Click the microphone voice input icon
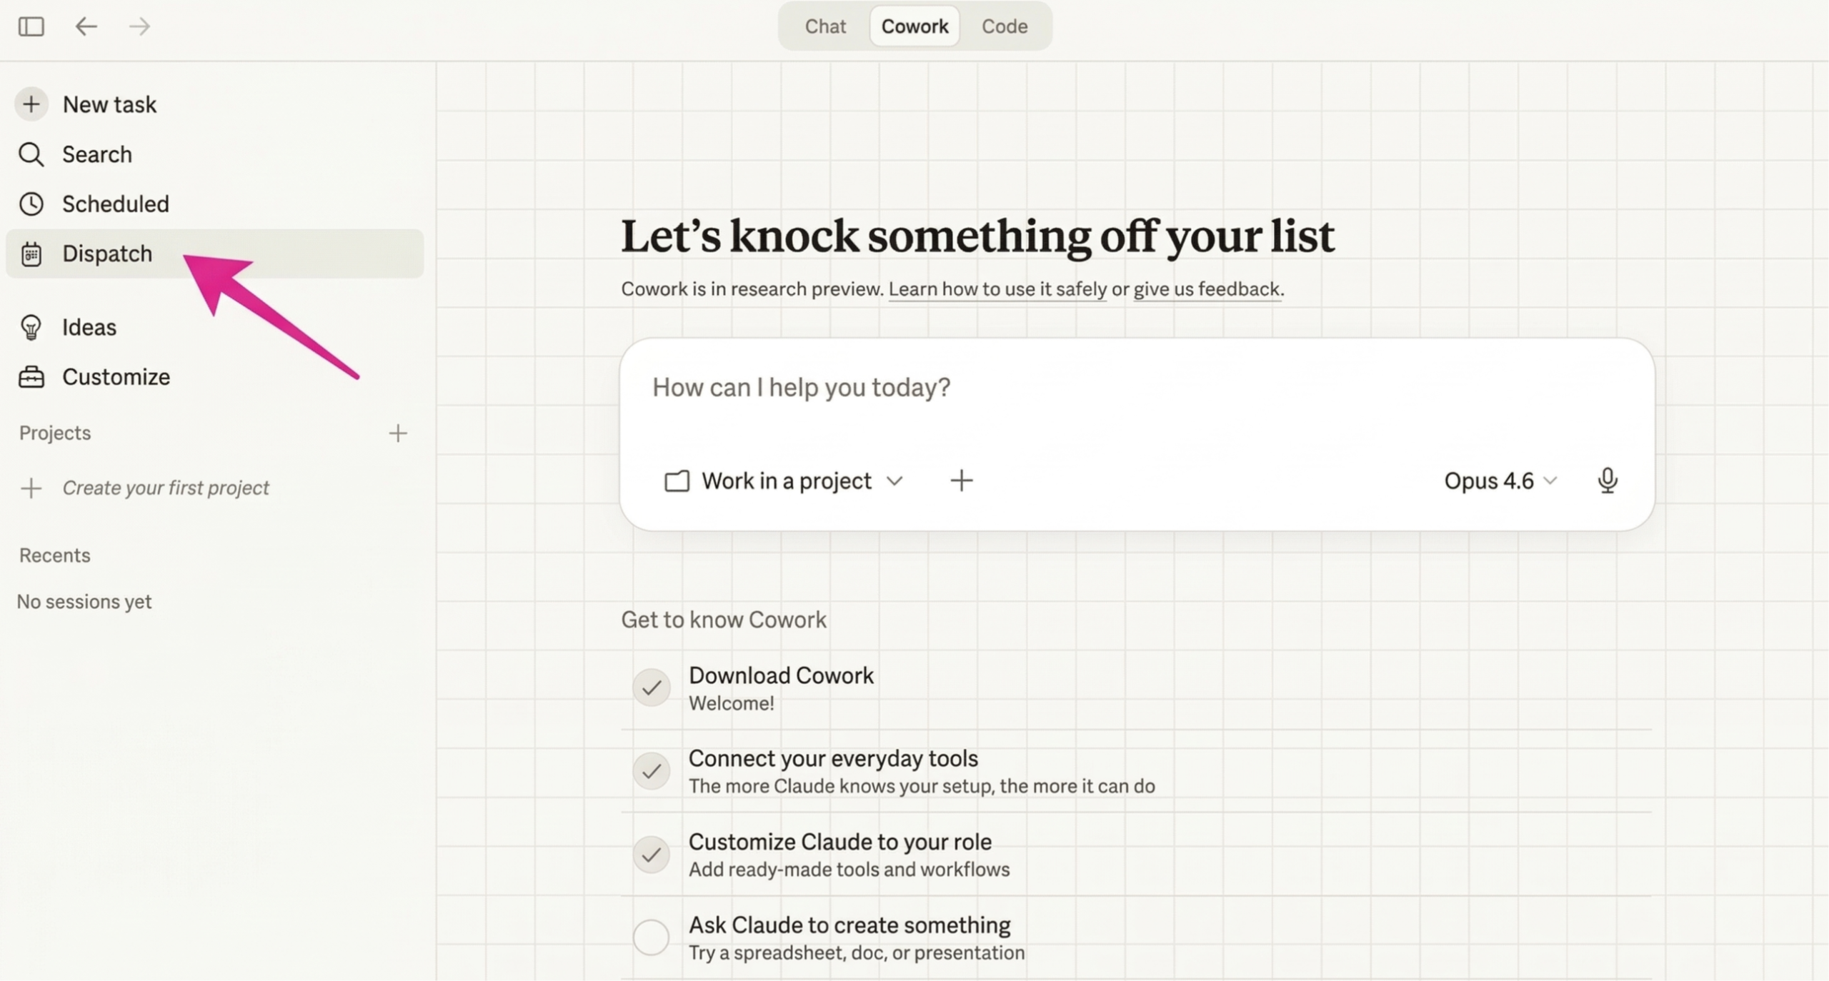This screenshot has height=981, width=1829. (1607, 481)
